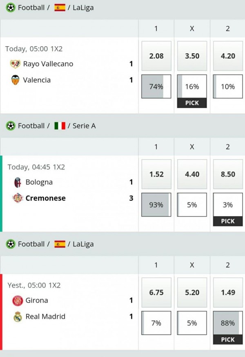Image resolution: width=245 pixels, height=357 pixels.
Task: Open the Serie A league link
Action: (84, 126)
